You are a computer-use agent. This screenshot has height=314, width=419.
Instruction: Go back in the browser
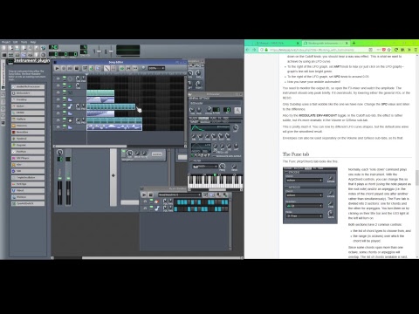[247, 50]
